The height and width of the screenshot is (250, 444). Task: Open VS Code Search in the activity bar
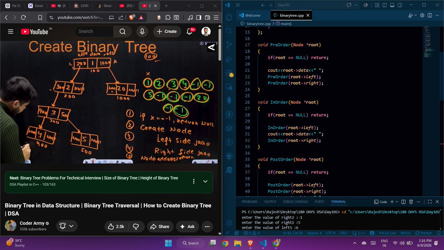(229, 31)
